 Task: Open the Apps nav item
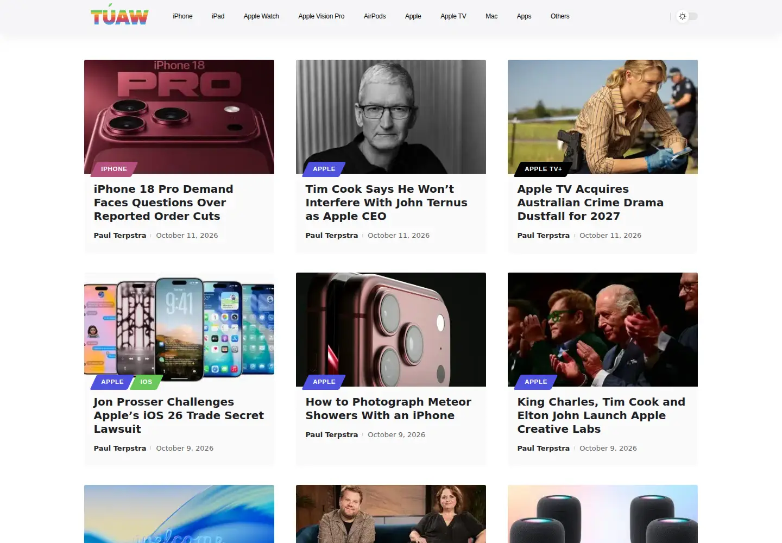click(524, 16)
